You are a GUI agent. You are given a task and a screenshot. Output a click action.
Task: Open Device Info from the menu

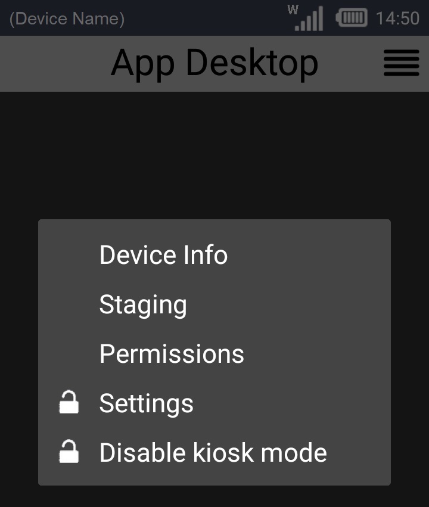[163, 255]
